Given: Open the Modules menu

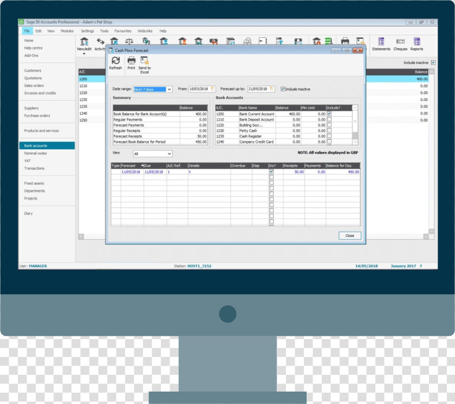Looking at the screenshot, I should pos(67,31).
